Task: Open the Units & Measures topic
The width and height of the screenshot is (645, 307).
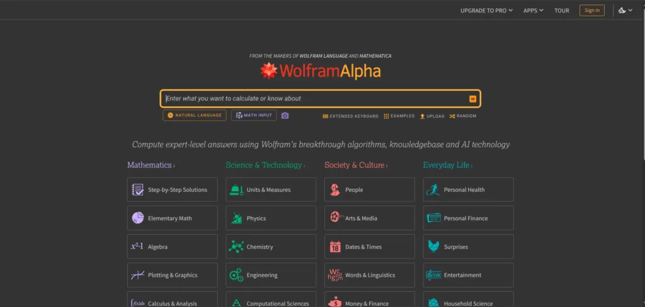Action: click(271, 190)
